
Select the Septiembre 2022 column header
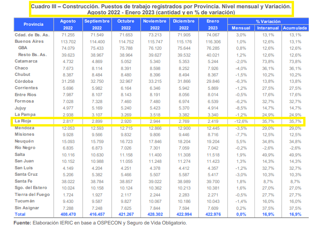pos(97,24)
